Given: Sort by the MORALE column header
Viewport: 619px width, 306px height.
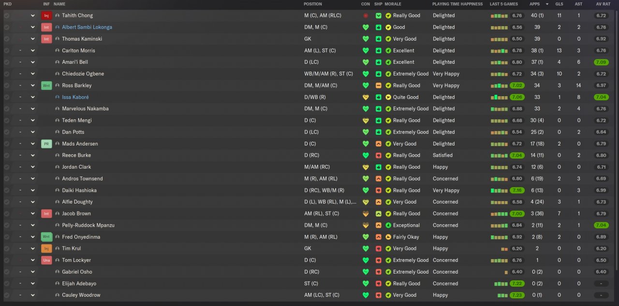Looking at the screenshot, I should 393,4.
